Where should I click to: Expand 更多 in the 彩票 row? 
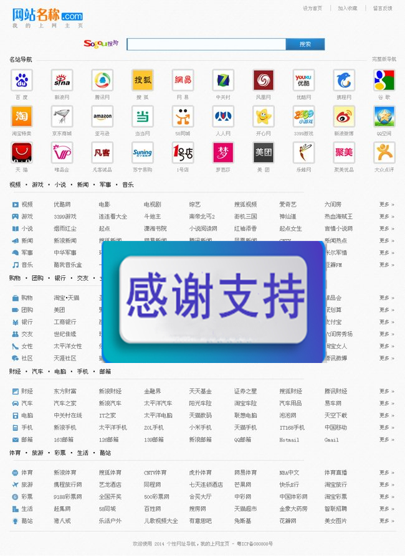[x=386, y=496]
